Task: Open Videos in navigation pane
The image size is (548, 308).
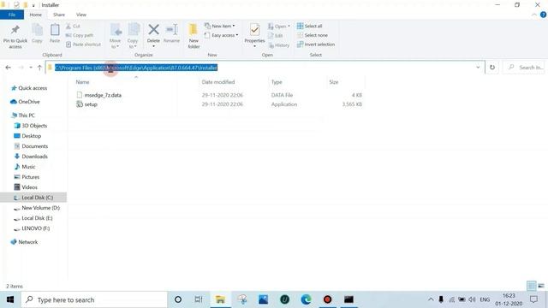Action: click(x=25, y=187)
